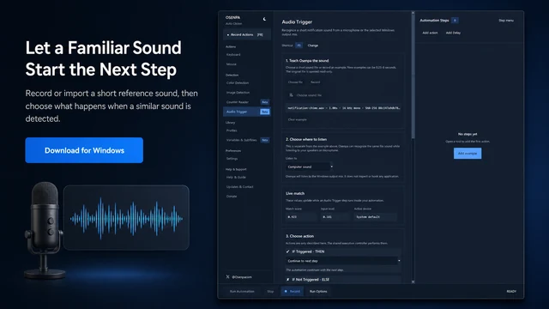Click the Clear example button
This screenshot has width=549, height=309.
pos(298,119)
